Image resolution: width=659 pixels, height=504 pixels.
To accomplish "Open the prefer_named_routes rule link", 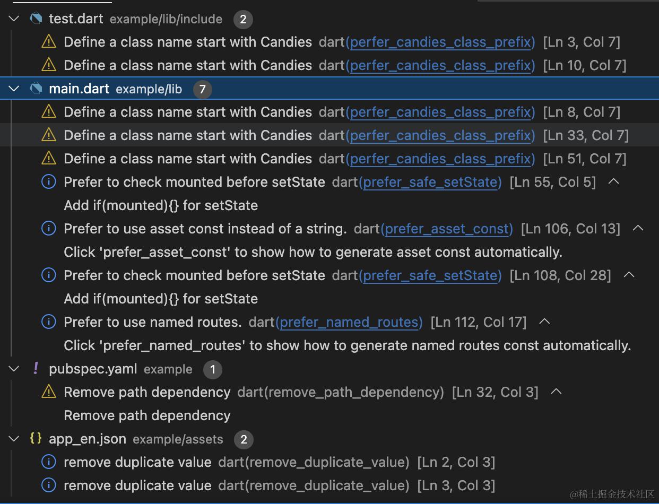I will tap(349, 322).
